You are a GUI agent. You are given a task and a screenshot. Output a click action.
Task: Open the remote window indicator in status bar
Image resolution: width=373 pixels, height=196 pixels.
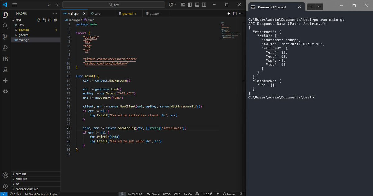[x=4, y=194]
